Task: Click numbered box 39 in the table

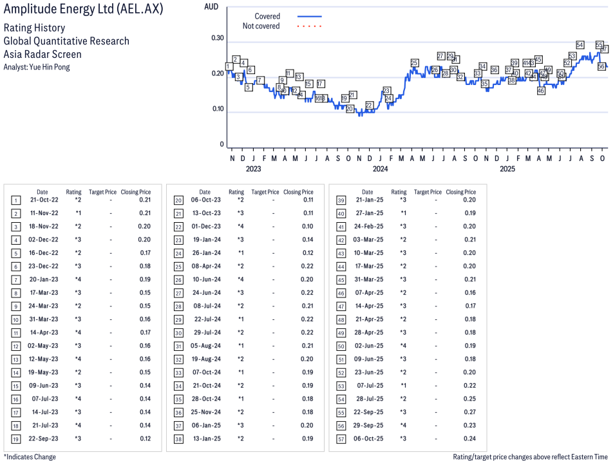Action: [341, 200]
